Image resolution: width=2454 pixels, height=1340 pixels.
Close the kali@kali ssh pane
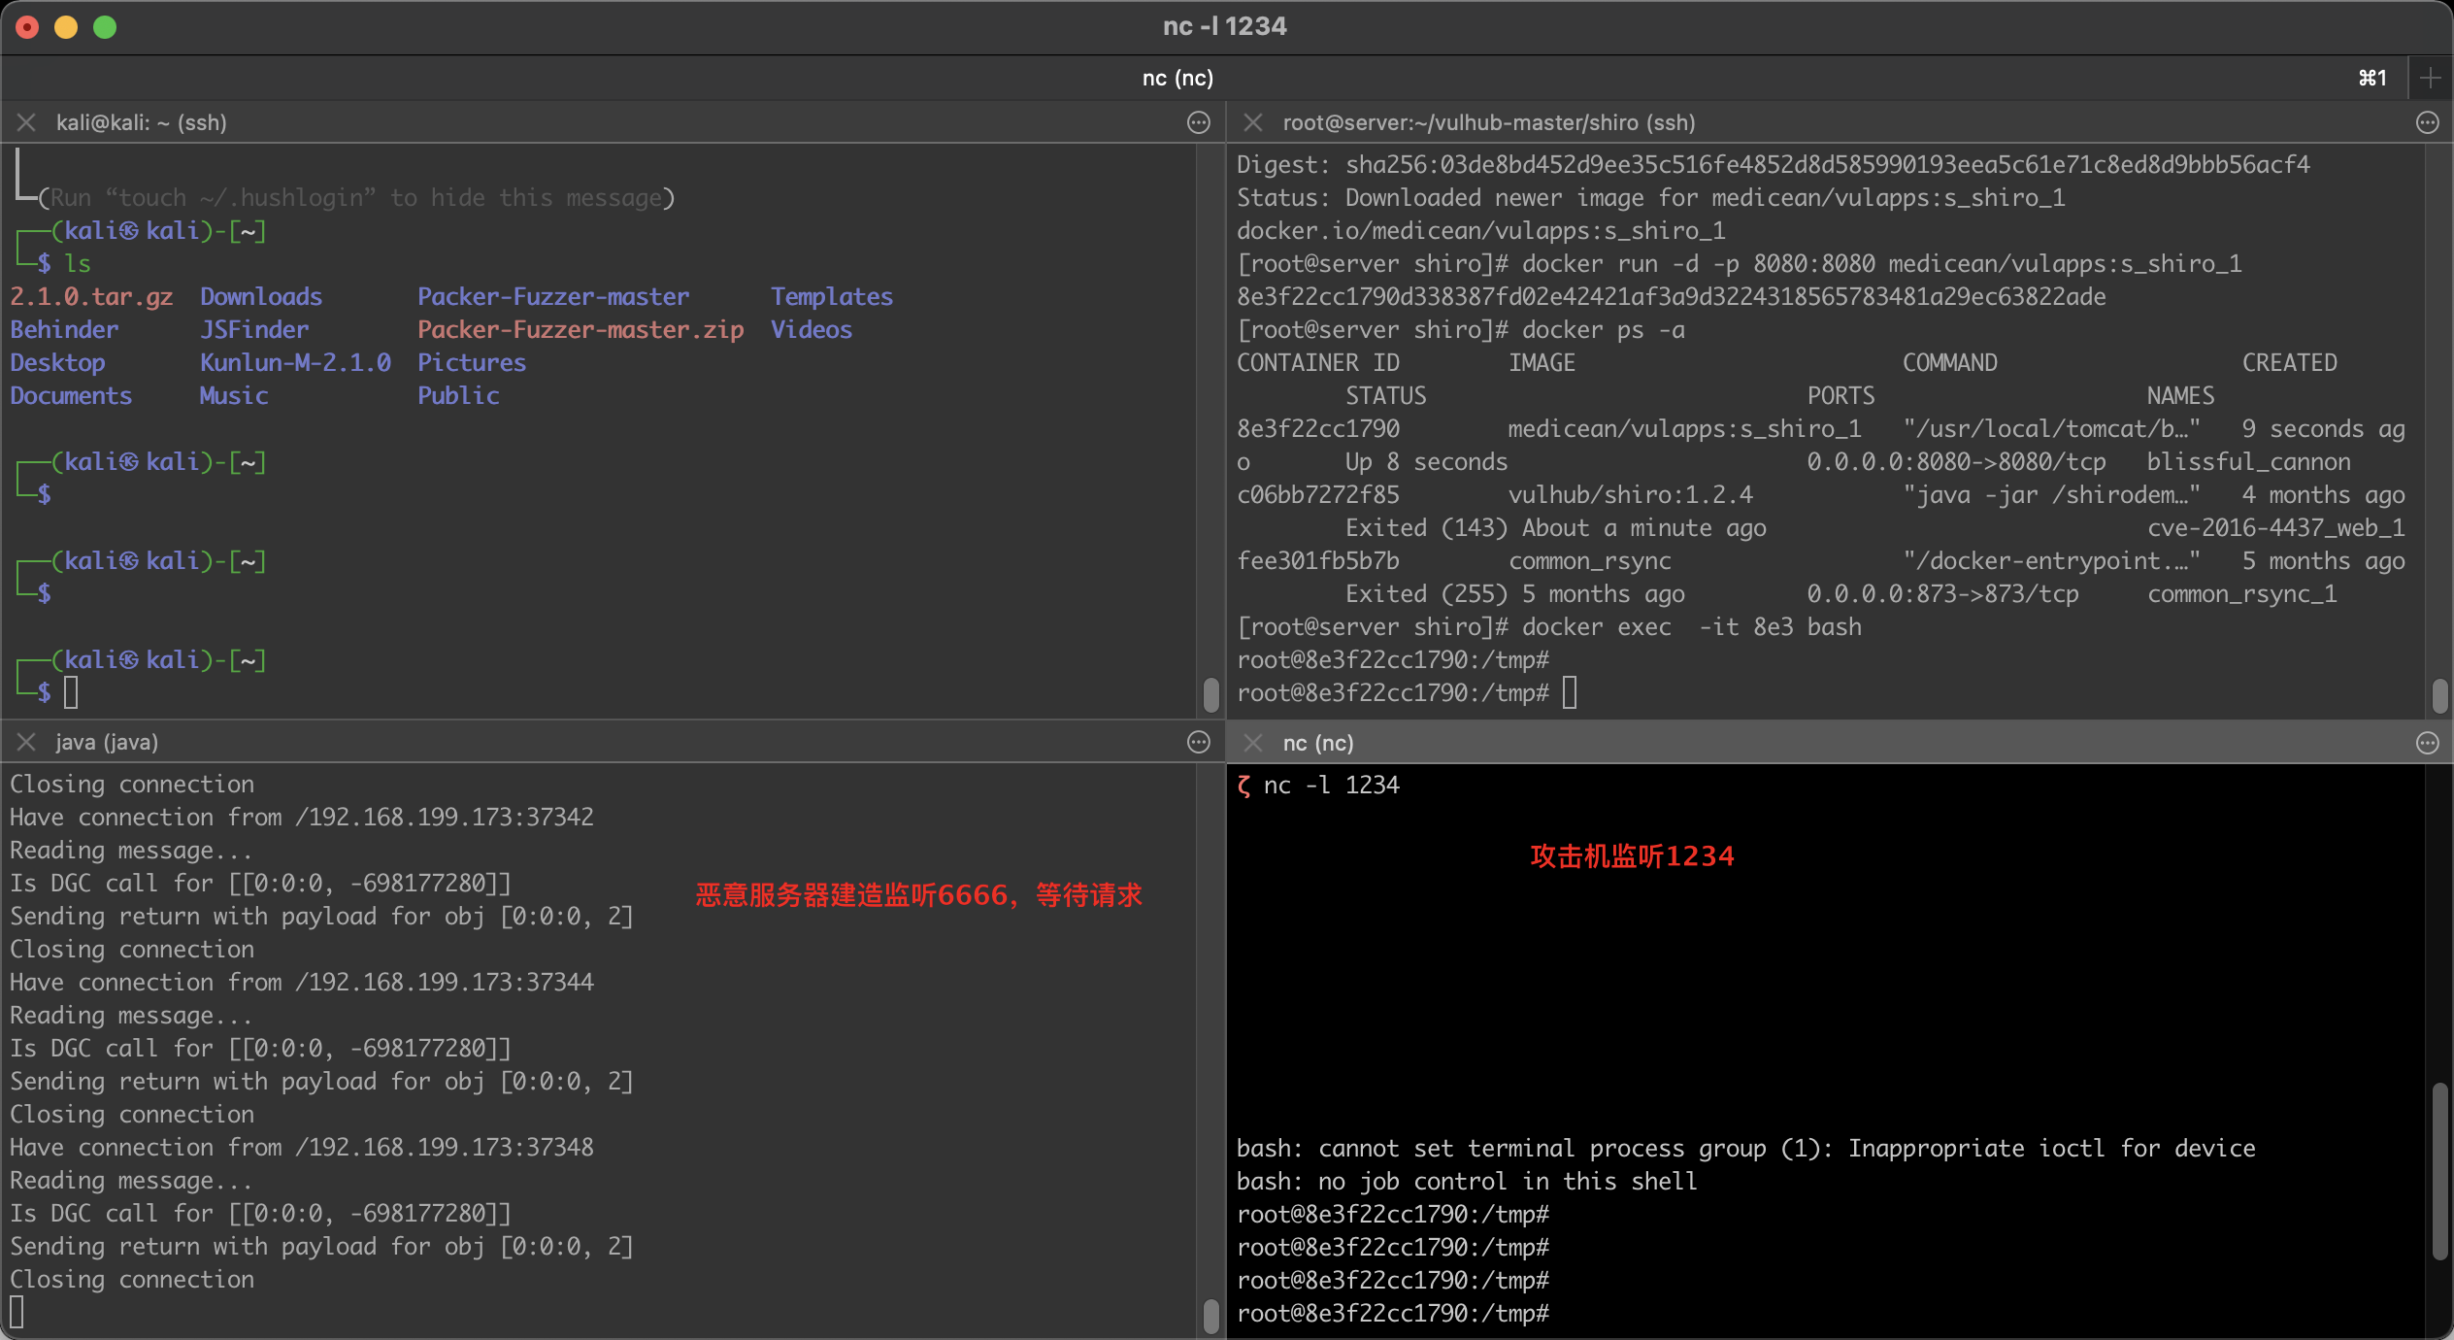tap(26, 122)
